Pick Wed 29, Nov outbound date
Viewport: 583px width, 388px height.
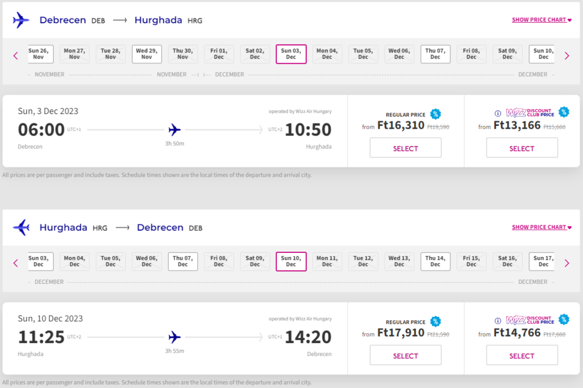pyautogui.click(x=147, y=54)
